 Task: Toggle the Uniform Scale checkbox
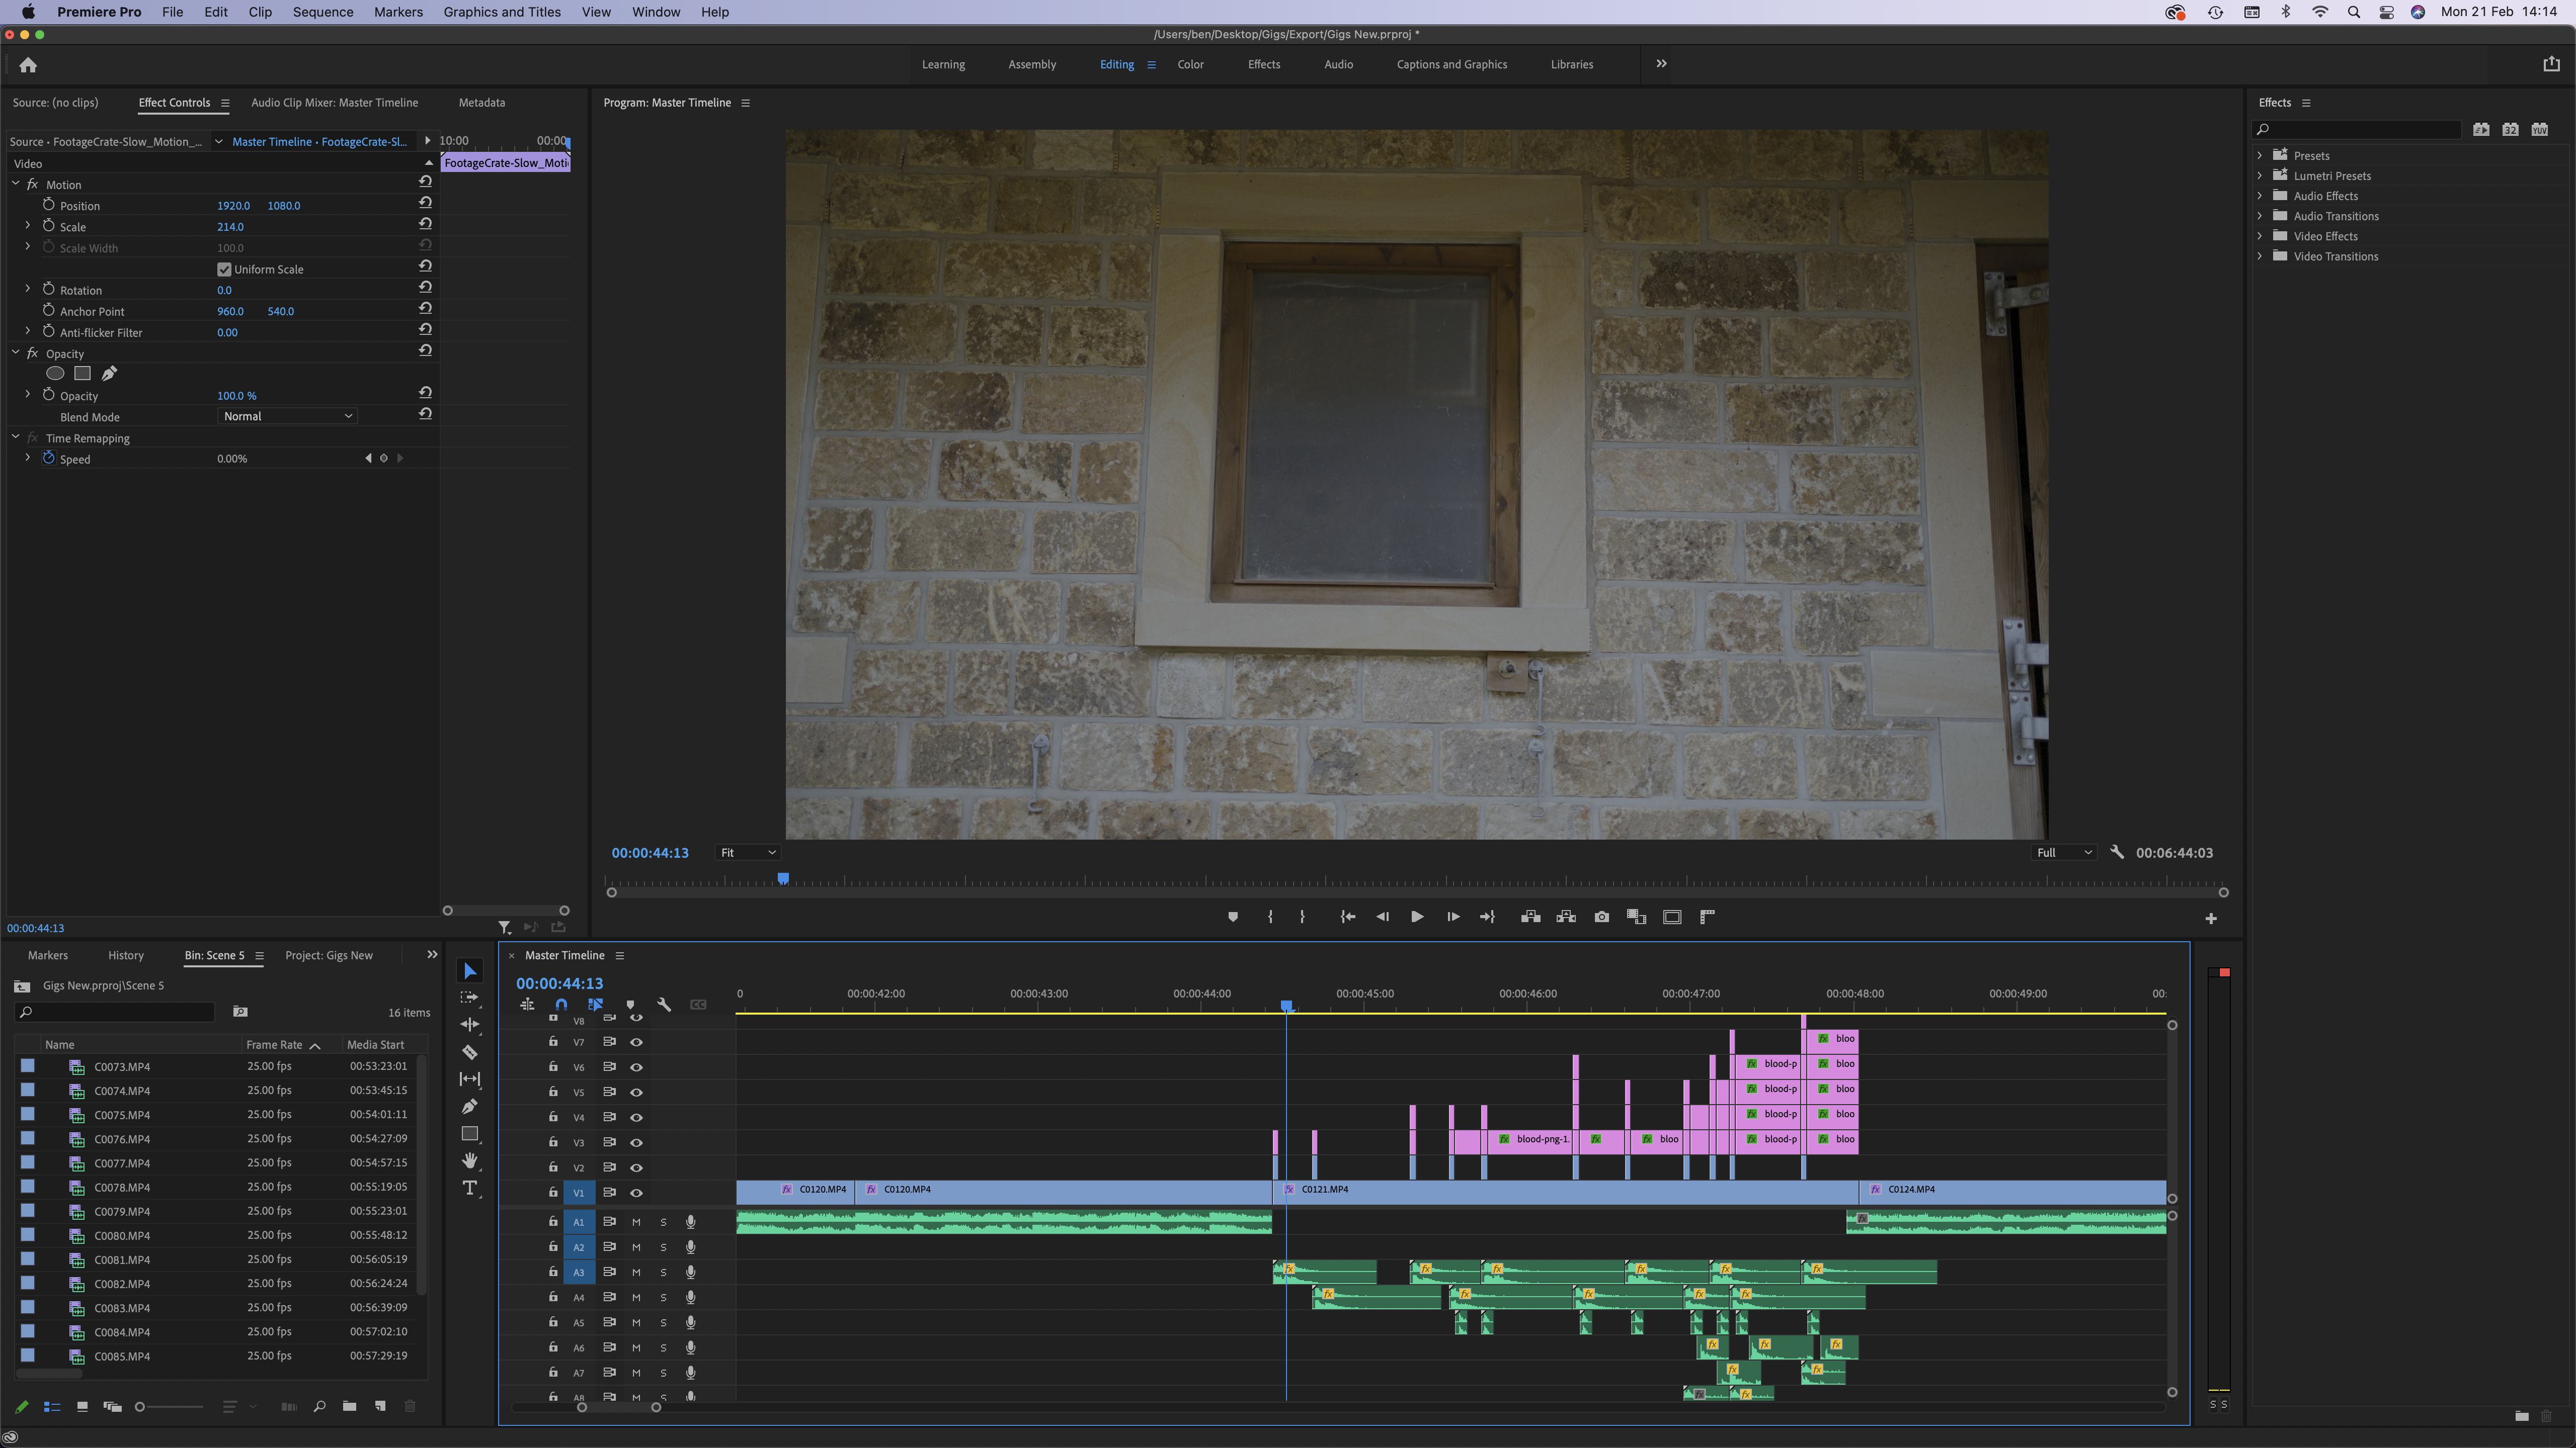224,269
